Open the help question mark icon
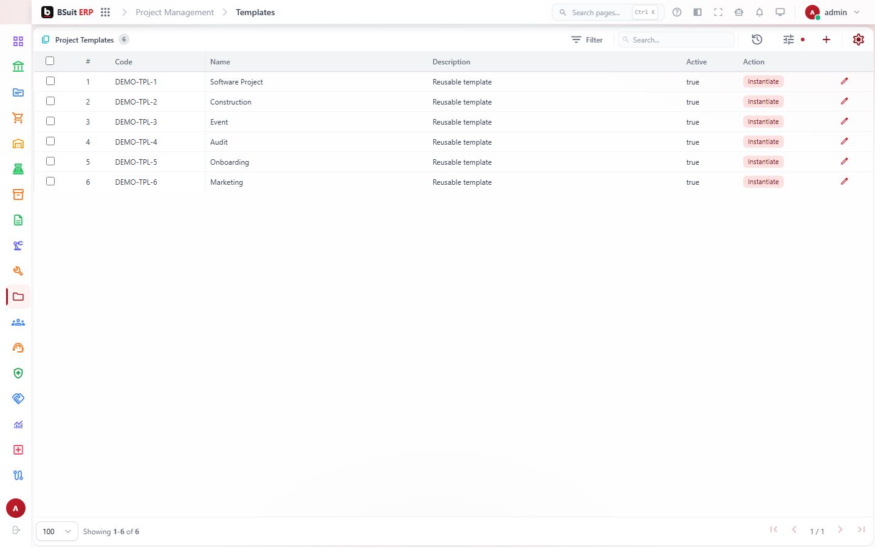Viewport: 875px width, 547px height. 677,12
